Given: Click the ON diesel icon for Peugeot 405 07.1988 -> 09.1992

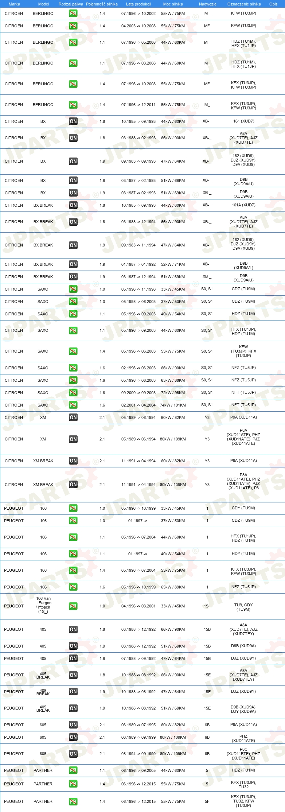Looking at the screenshot, I should 73,658.
